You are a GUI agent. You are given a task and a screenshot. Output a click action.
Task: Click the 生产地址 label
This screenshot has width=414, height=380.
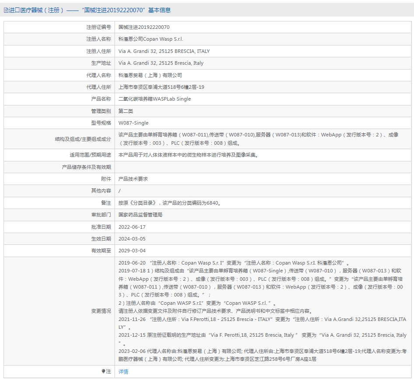101,63
